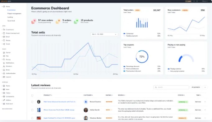
Task: Click the Social share icon in sidebar
Action: coord(4,44)
